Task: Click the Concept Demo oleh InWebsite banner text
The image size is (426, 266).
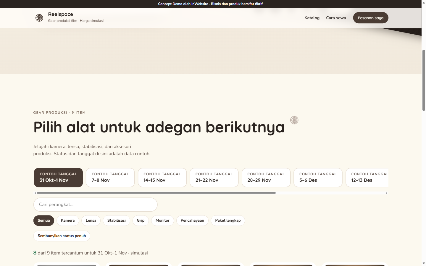Action: 211,4
